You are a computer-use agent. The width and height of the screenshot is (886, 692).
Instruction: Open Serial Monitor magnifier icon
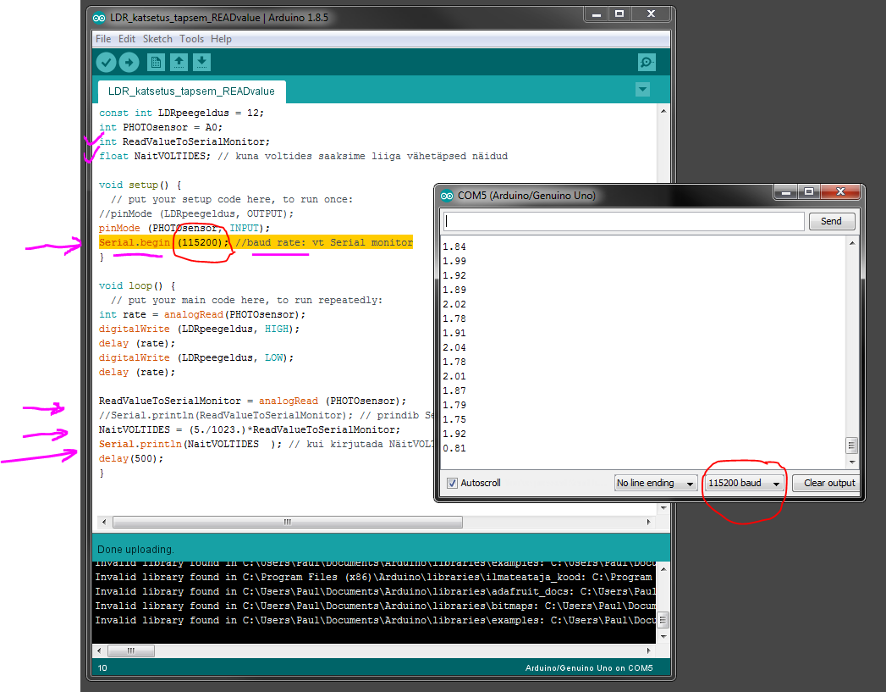pos(647,62)
